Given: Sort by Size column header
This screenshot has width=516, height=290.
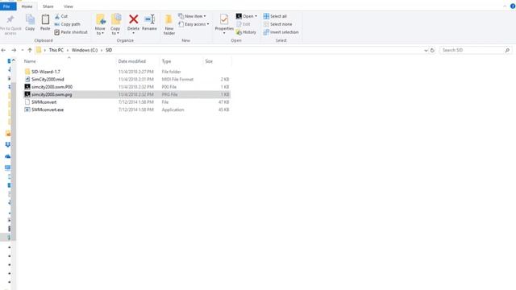Looking at the screenshot, I should pyautogui.click(x=209, y=61).
